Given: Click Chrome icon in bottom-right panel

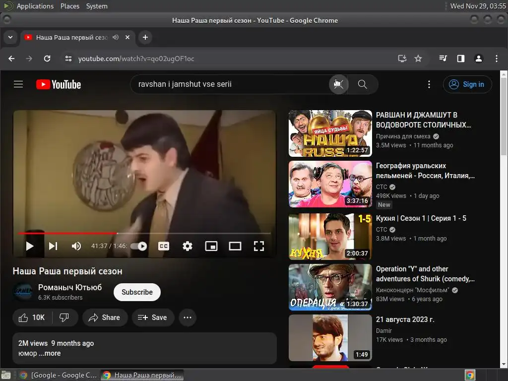Looking at the screenshot, I should (470, 375).
